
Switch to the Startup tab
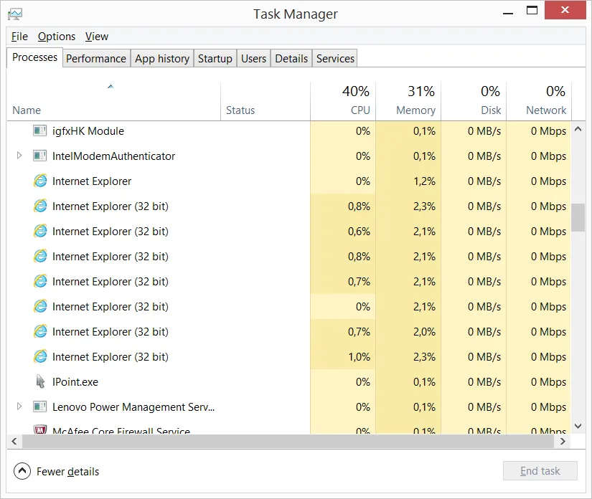point(215,59)
